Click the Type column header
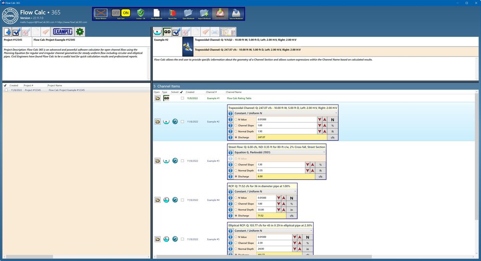The height and width of the screenshot is (261, 481). [x=165, y=92]
